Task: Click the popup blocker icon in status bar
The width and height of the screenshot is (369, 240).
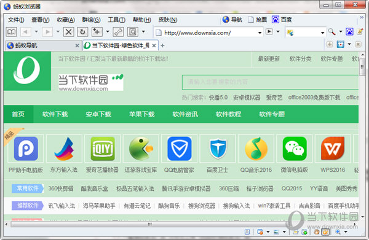Action: [260, 232]
